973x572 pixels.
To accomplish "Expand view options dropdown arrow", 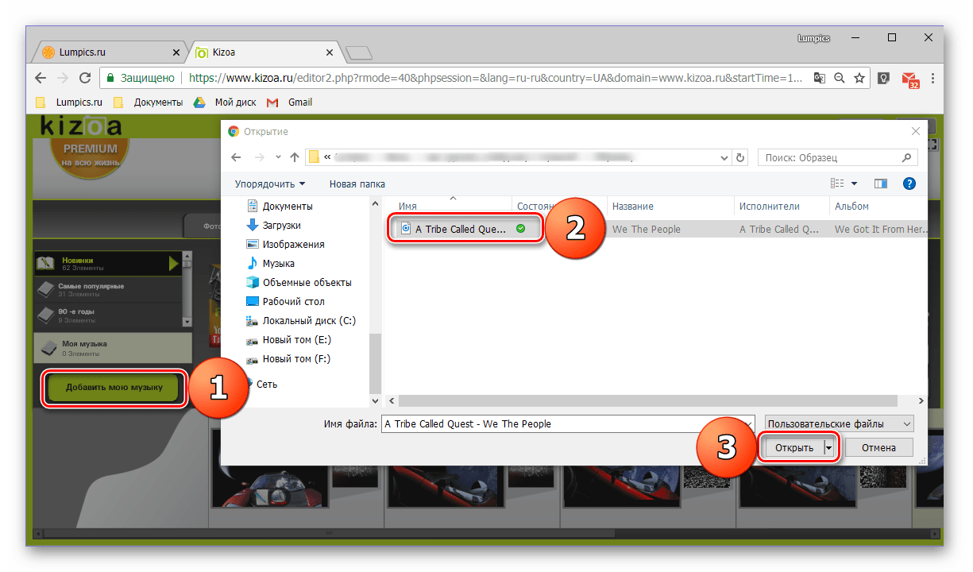I will [855, 184].
